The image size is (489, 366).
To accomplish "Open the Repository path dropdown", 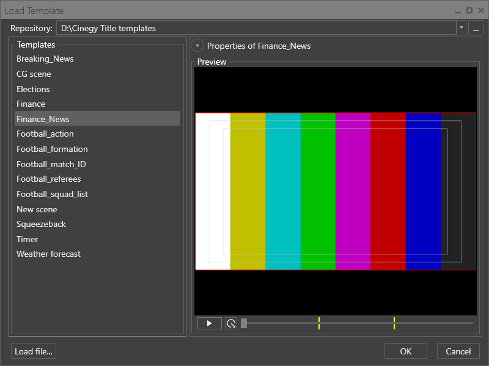I will point(461,28).
